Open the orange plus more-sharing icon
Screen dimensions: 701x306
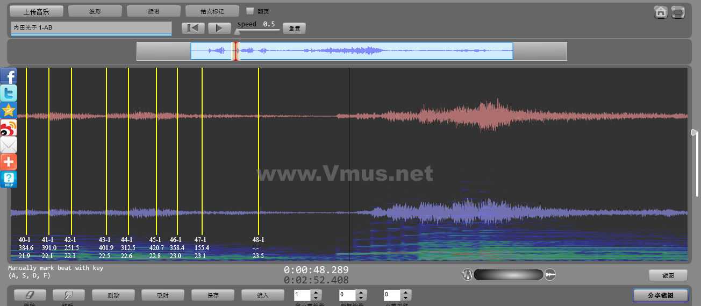coord(9,162)
